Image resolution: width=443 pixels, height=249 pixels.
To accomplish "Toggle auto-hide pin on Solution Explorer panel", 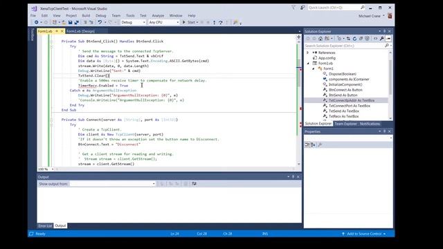I will [x=385, y=31].
